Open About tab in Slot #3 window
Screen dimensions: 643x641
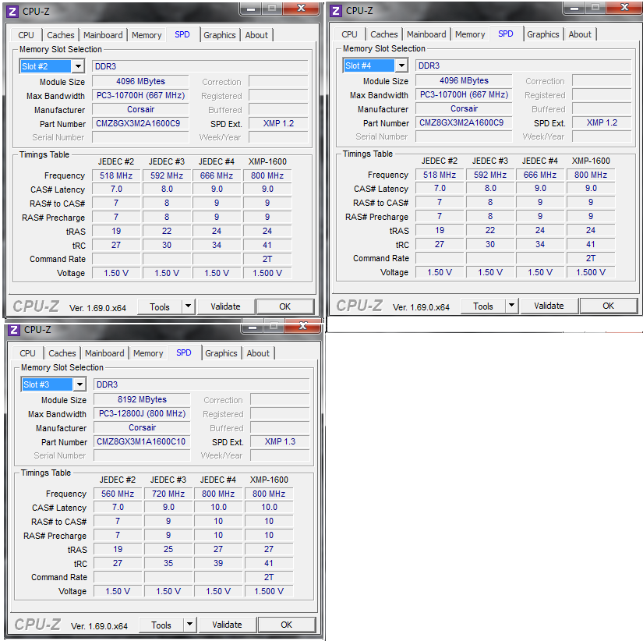258,353
